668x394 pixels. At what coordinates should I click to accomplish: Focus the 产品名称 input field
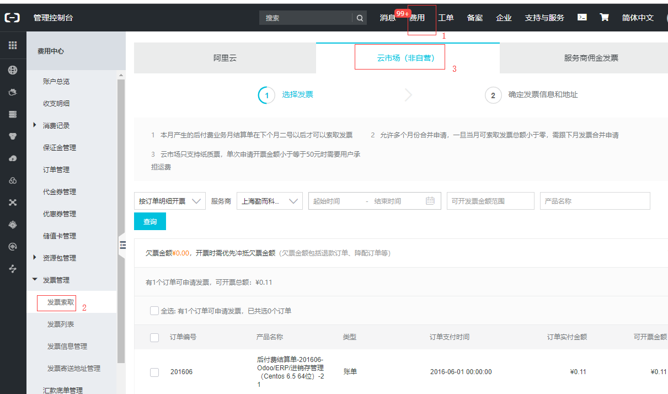pyautogui.click(x=595, y=201)
